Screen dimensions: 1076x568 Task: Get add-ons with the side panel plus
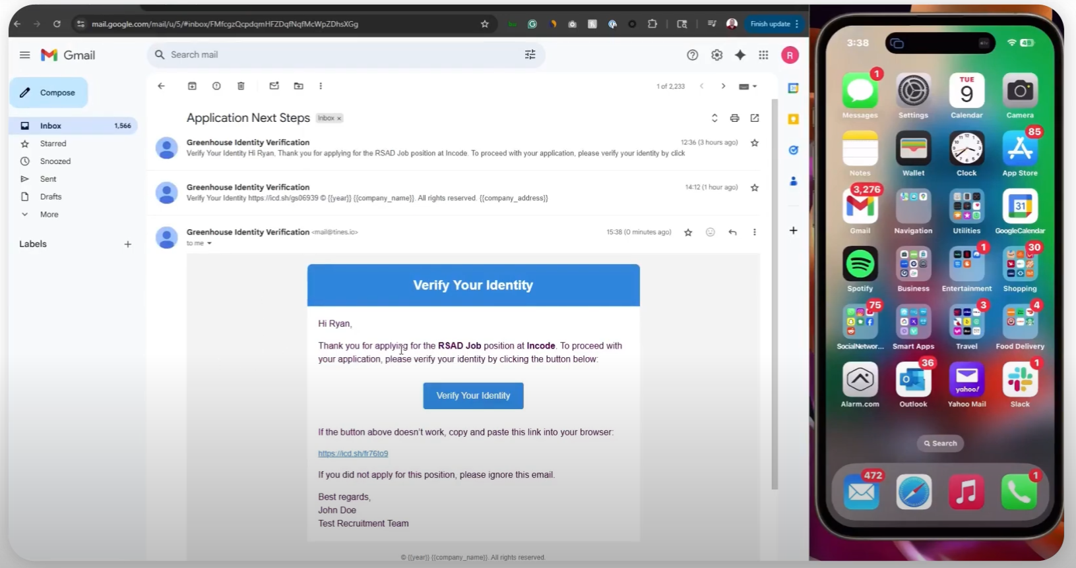[x=794, y=231]
